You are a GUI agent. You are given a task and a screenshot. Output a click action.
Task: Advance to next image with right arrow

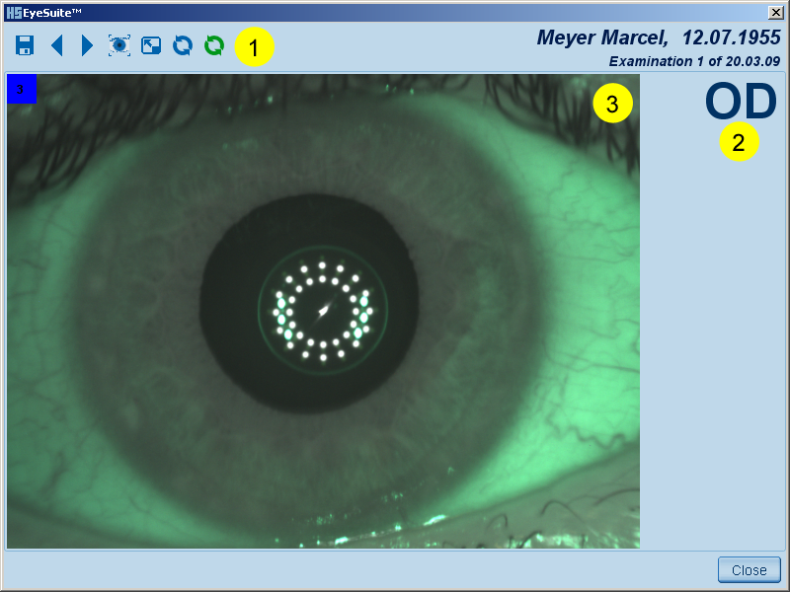click(87, 45)
